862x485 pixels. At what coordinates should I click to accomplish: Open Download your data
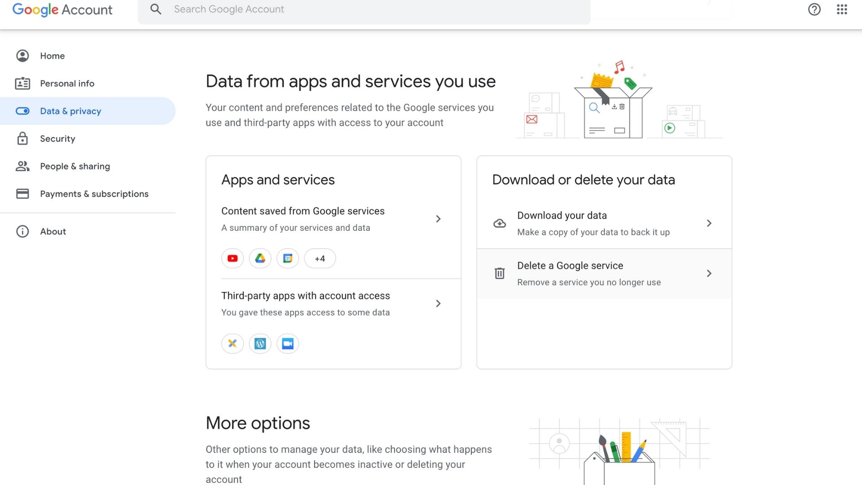(x=604, y=223)
